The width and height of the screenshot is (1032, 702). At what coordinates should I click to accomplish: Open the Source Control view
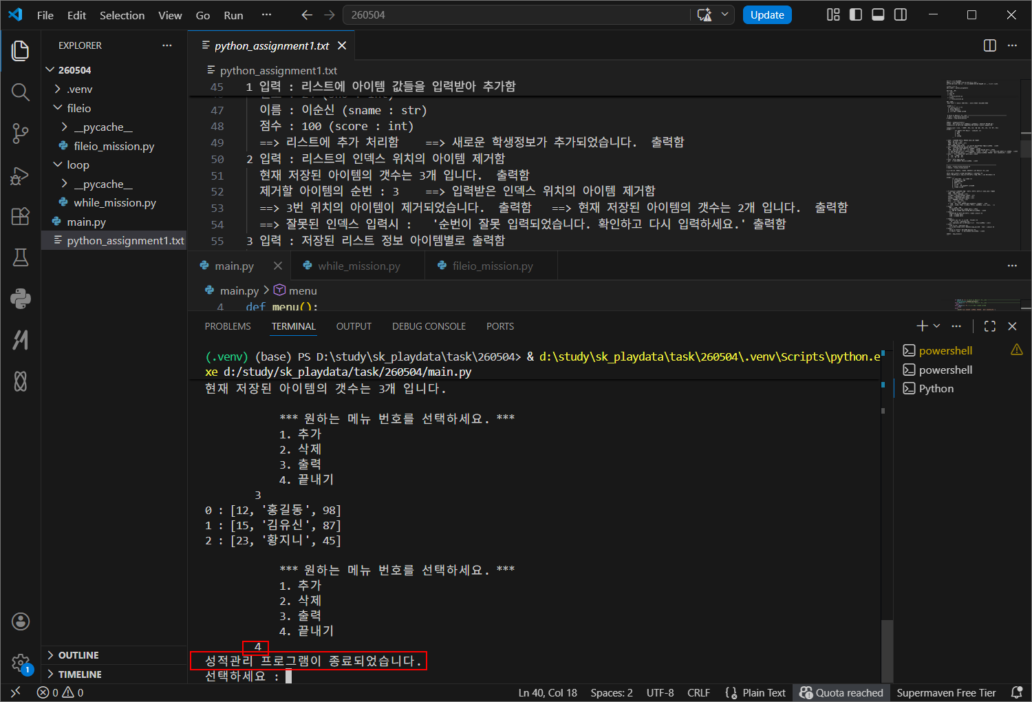click(x=21, y=134)
